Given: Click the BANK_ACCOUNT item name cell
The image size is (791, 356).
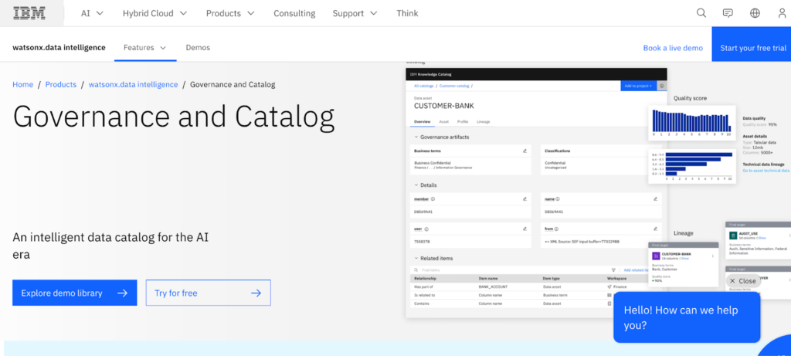Looking at the screenshot, I should (x=493, y=286).
